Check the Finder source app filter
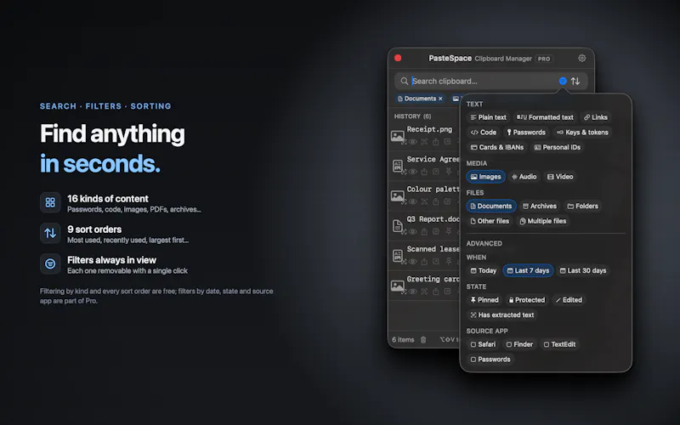Viewport: 680px width, 425px height. (x=519, y=344)
